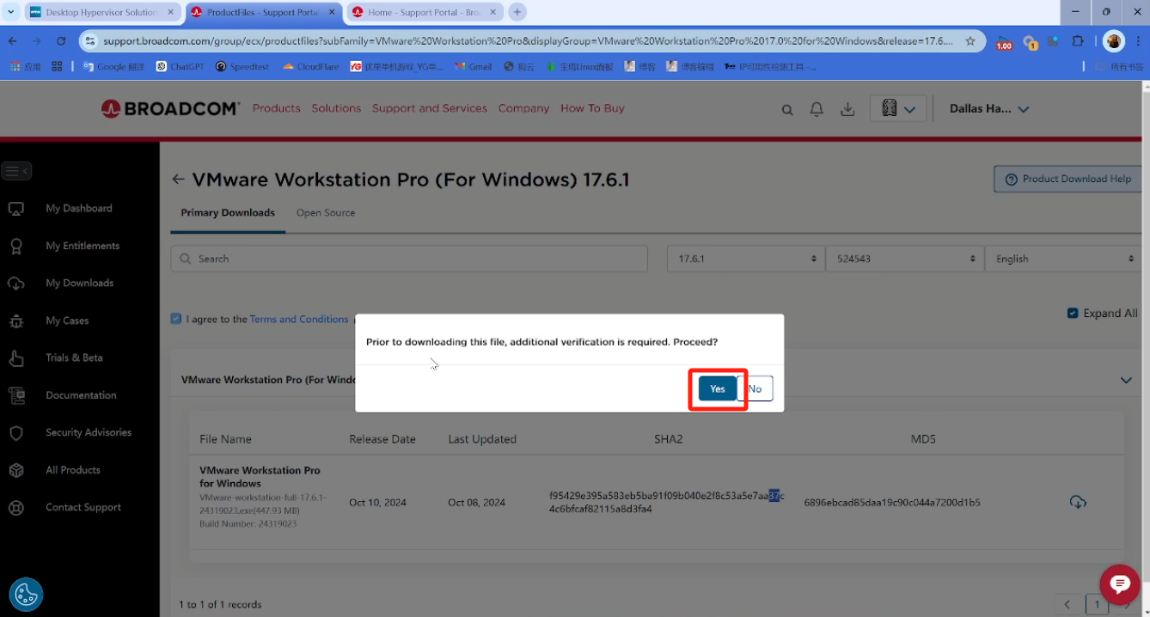
Task: Open Gmail bookmark
Action: [474, 66]
